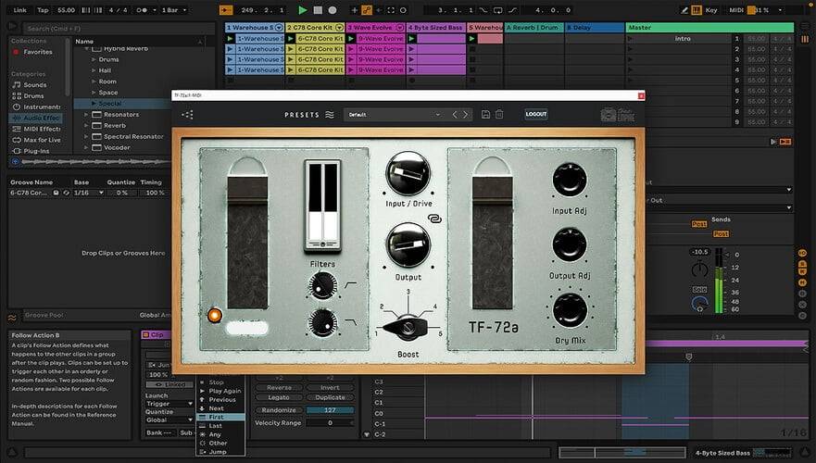The image size is (816, 463).
Task: Click the LOGOUT button
Action: click(536, 115)
